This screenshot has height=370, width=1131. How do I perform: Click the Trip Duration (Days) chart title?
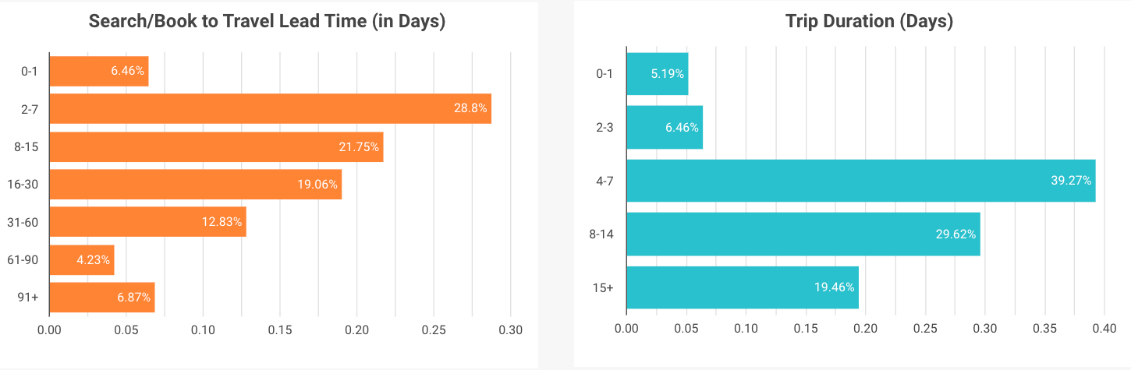tap(869, 22)
